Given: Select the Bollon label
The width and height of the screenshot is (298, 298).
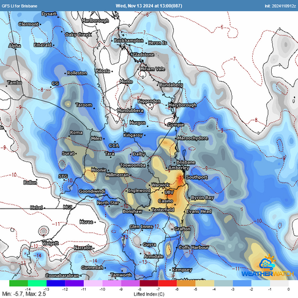Looking at the screenshot, I should [30, 182].
